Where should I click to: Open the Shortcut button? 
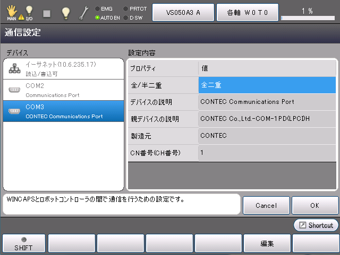pyautogui.click(x=316, y=225)
